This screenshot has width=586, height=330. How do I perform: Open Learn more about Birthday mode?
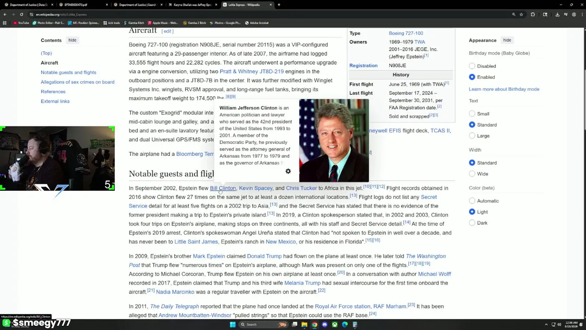[x=504, y=89]
